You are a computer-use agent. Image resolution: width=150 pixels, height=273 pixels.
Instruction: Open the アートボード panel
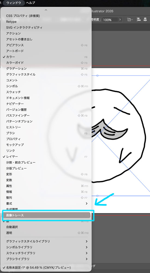click(46, 51)
